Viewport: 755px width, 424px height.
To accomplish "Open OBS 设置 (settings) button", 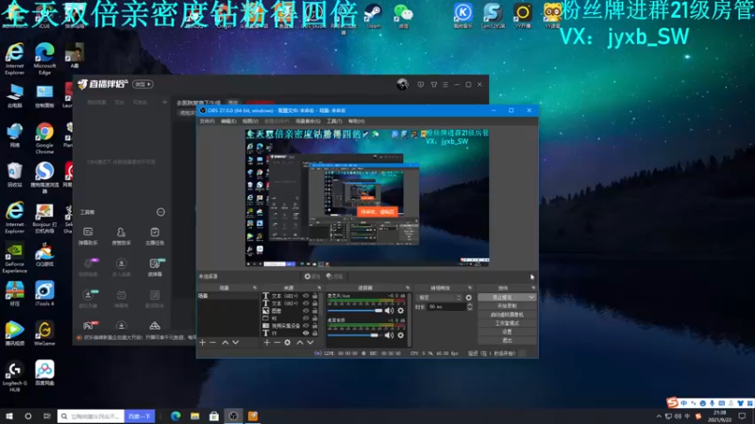I will pos(507,332).
